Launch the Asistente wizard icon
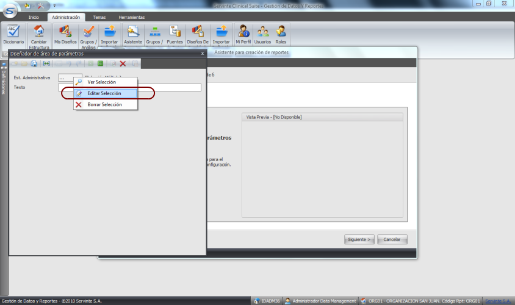 (x=132, y=34)
